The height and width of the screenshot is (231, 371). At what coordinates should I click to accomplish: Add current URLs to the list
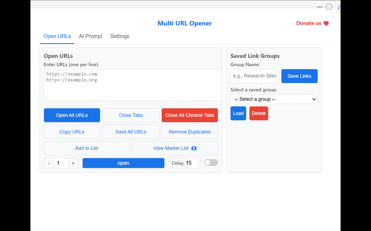pyautogui.click(x=86, y=148)
